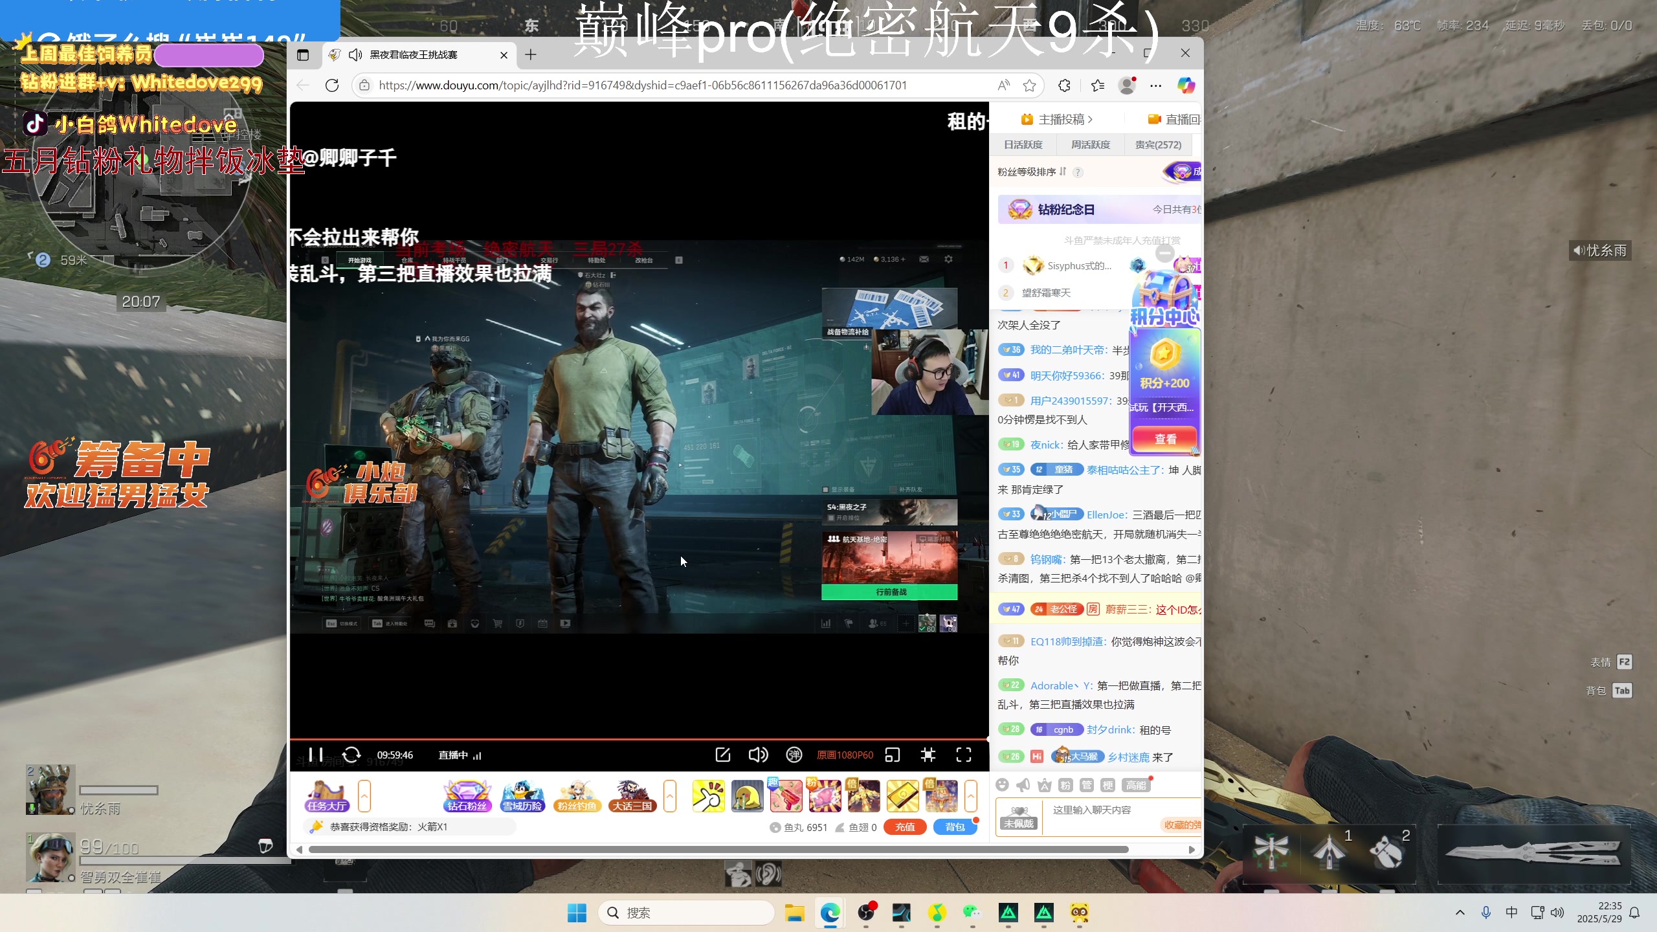Expand the arrow after 大话三国
Screen dimensions: 1657x932
pos(670,796)
